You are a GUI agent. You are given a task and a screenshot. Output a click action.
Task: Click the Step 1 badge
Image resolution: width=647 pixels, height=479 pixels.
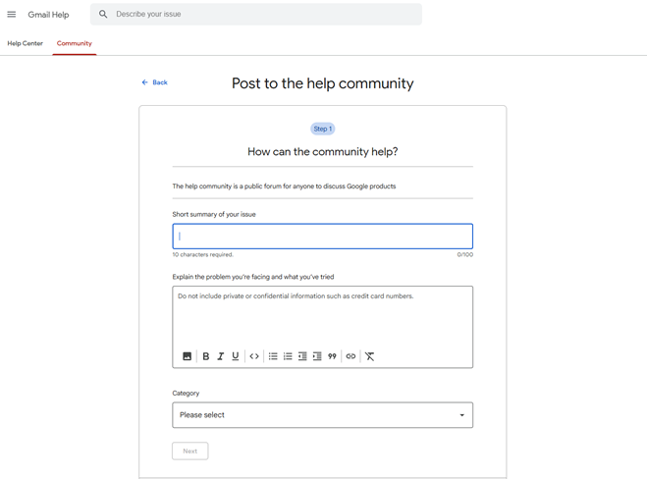pos(323,129)
